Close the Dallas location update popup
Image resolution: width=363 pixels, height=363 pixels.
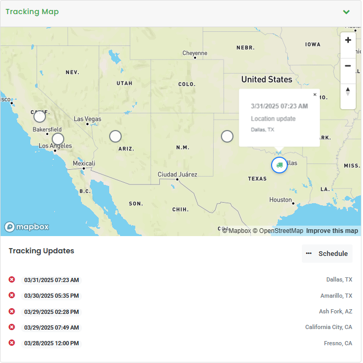pyautogui.click(x=315, y=95)
